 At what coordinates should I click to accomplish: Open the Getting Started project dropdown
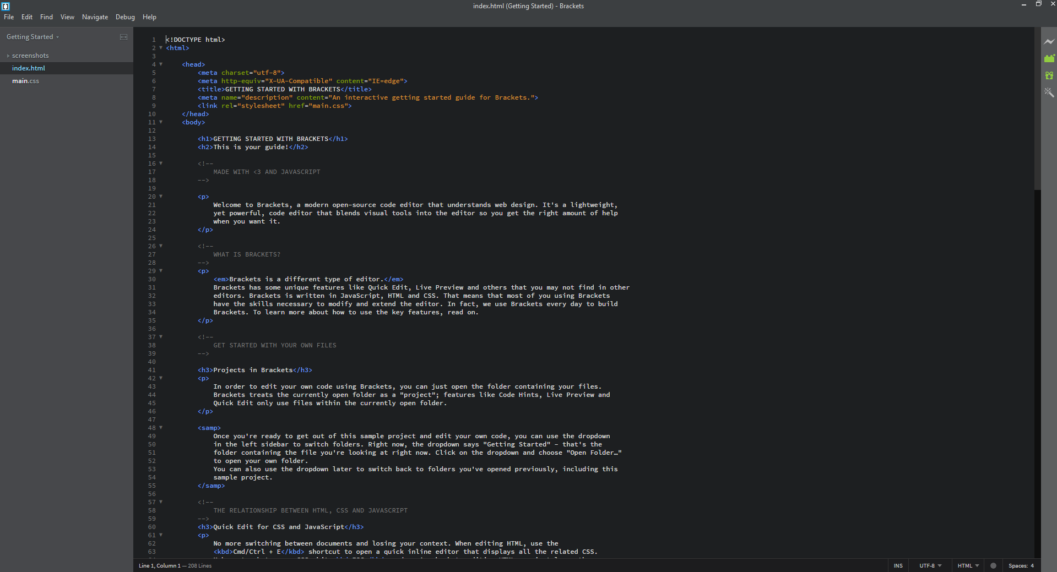coord(32,37)
